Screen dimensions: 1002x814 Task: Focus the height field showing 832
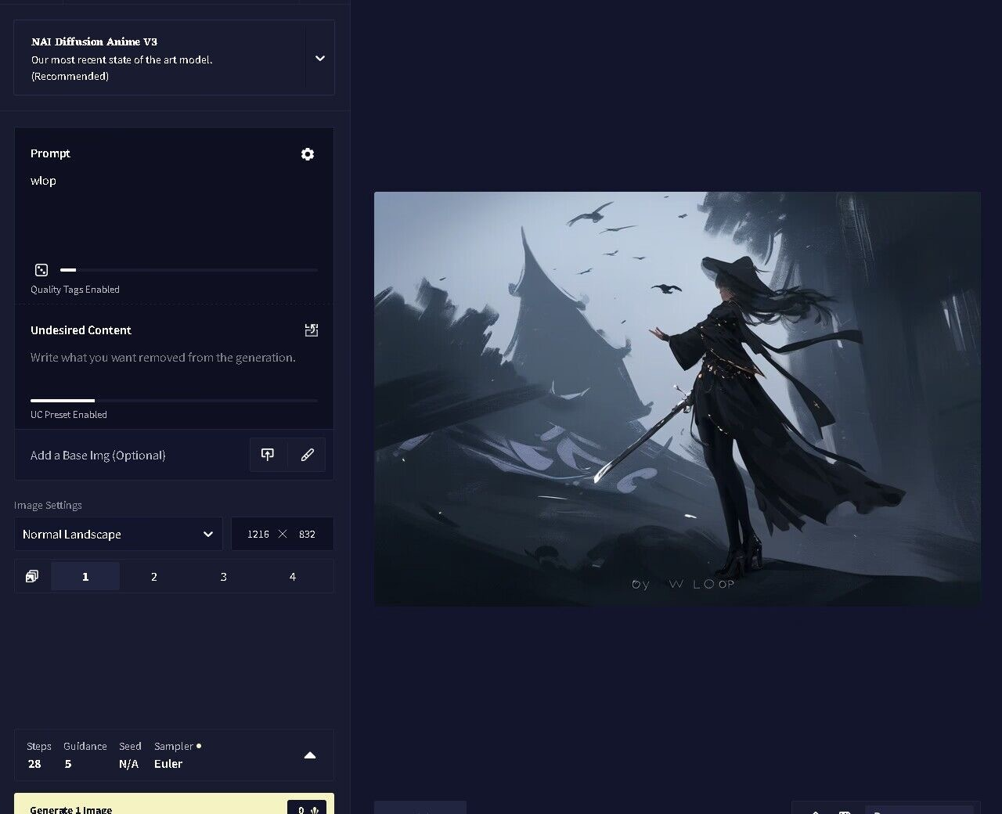coord(307,534)
